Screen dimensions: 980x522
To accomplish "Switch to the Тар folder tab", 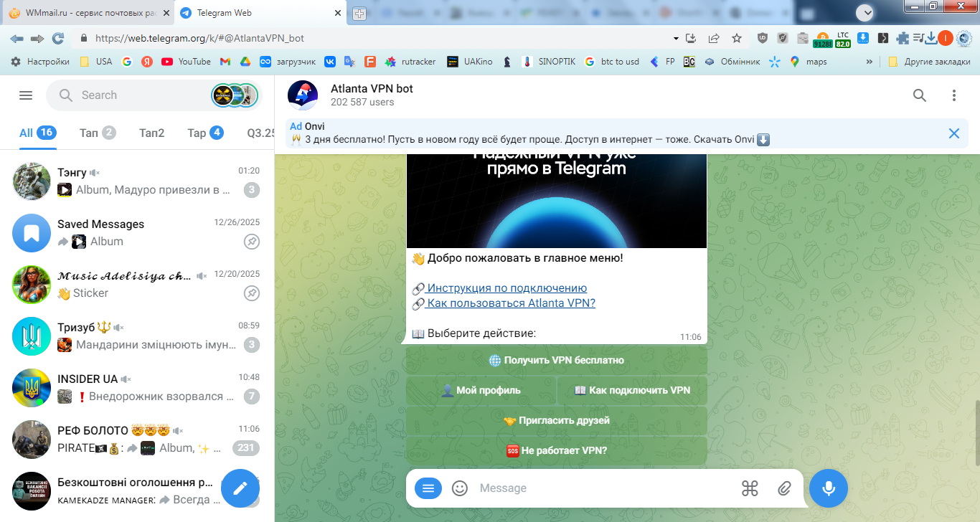I will (x=205, y=133).
